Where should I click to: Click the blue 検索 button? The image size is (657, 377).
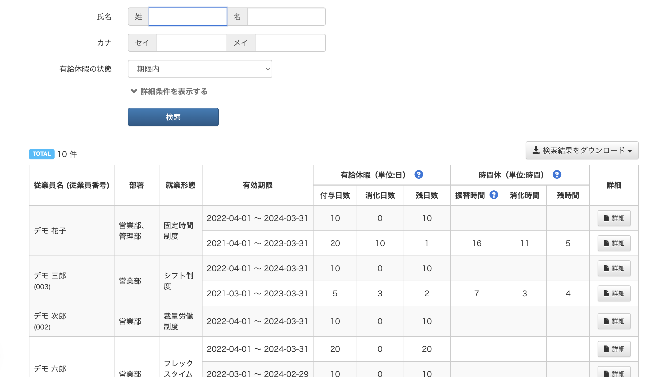click(x=173, y=117)
